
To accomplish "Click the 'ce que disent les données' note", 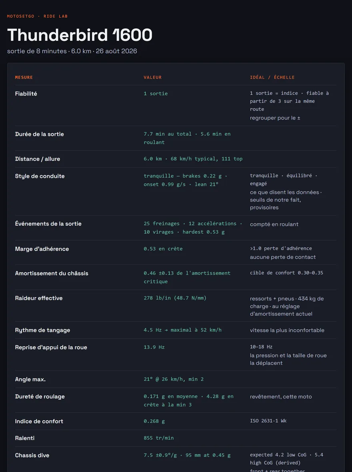I will click(286, 200).
